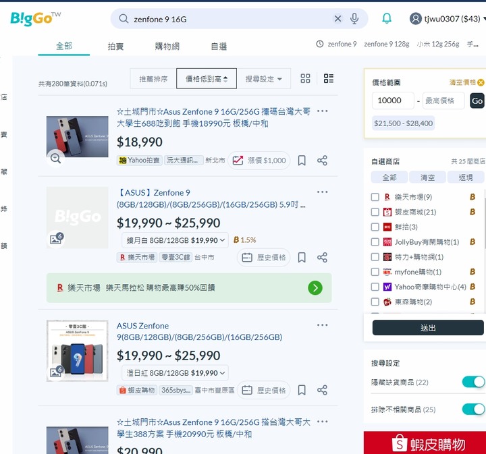Screen dimensions: 486x454
Task: Check the 東森購物(2) checkbox
Action: pyautogui.click(x=375, y=302)
